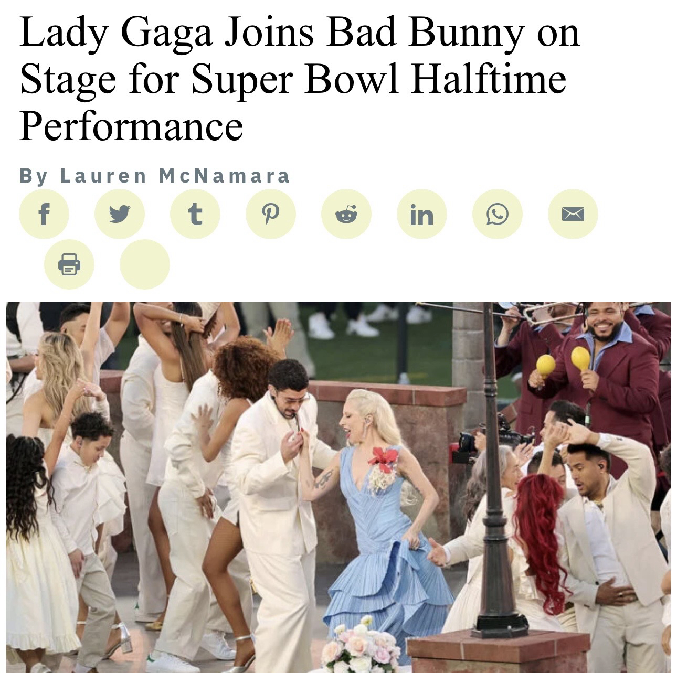Email the article using envelope icon
Image resolution: width=677 pixels, height=673 pixels.
573,214
